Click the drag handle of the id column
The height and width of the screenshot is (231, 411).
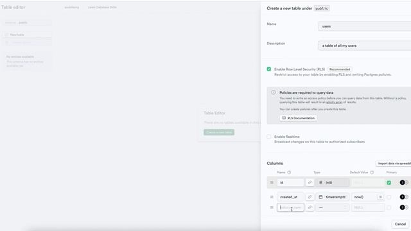(272, 182)
